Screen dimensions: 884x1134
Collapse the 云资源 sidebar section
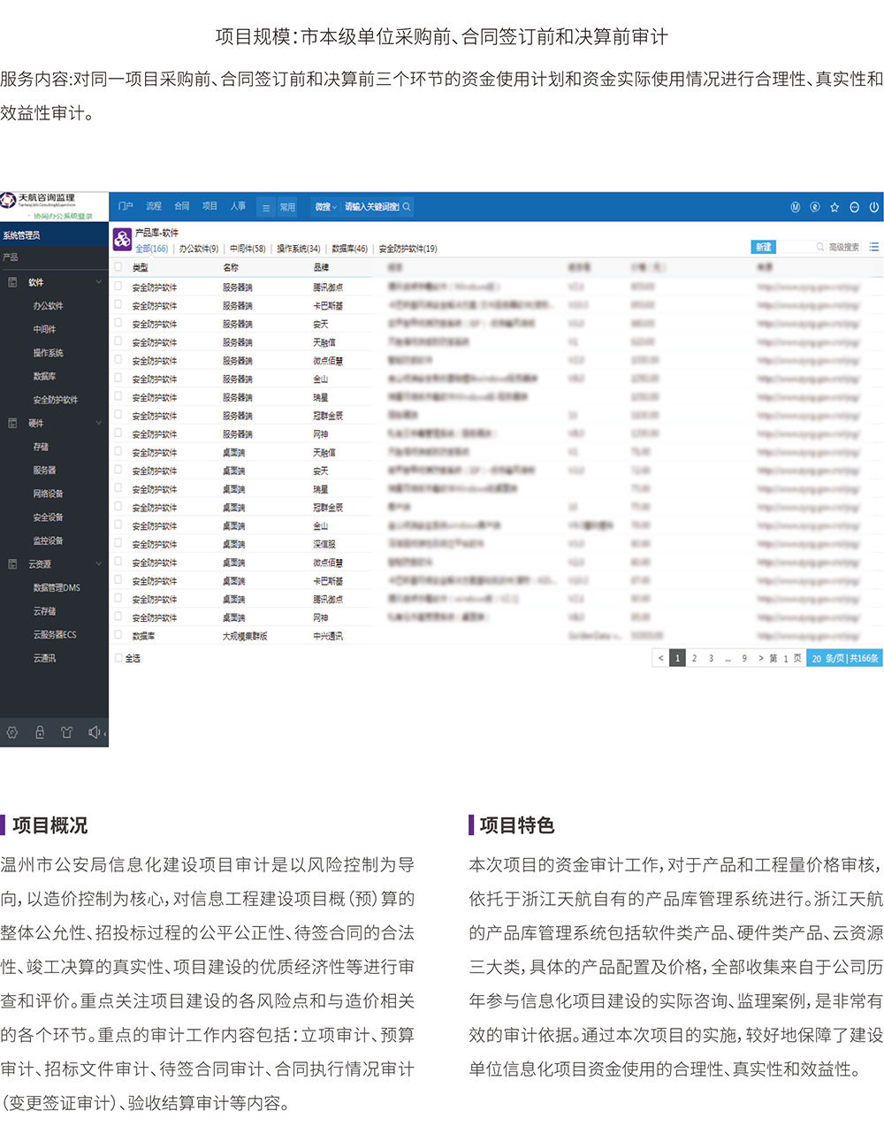[98, 563]
